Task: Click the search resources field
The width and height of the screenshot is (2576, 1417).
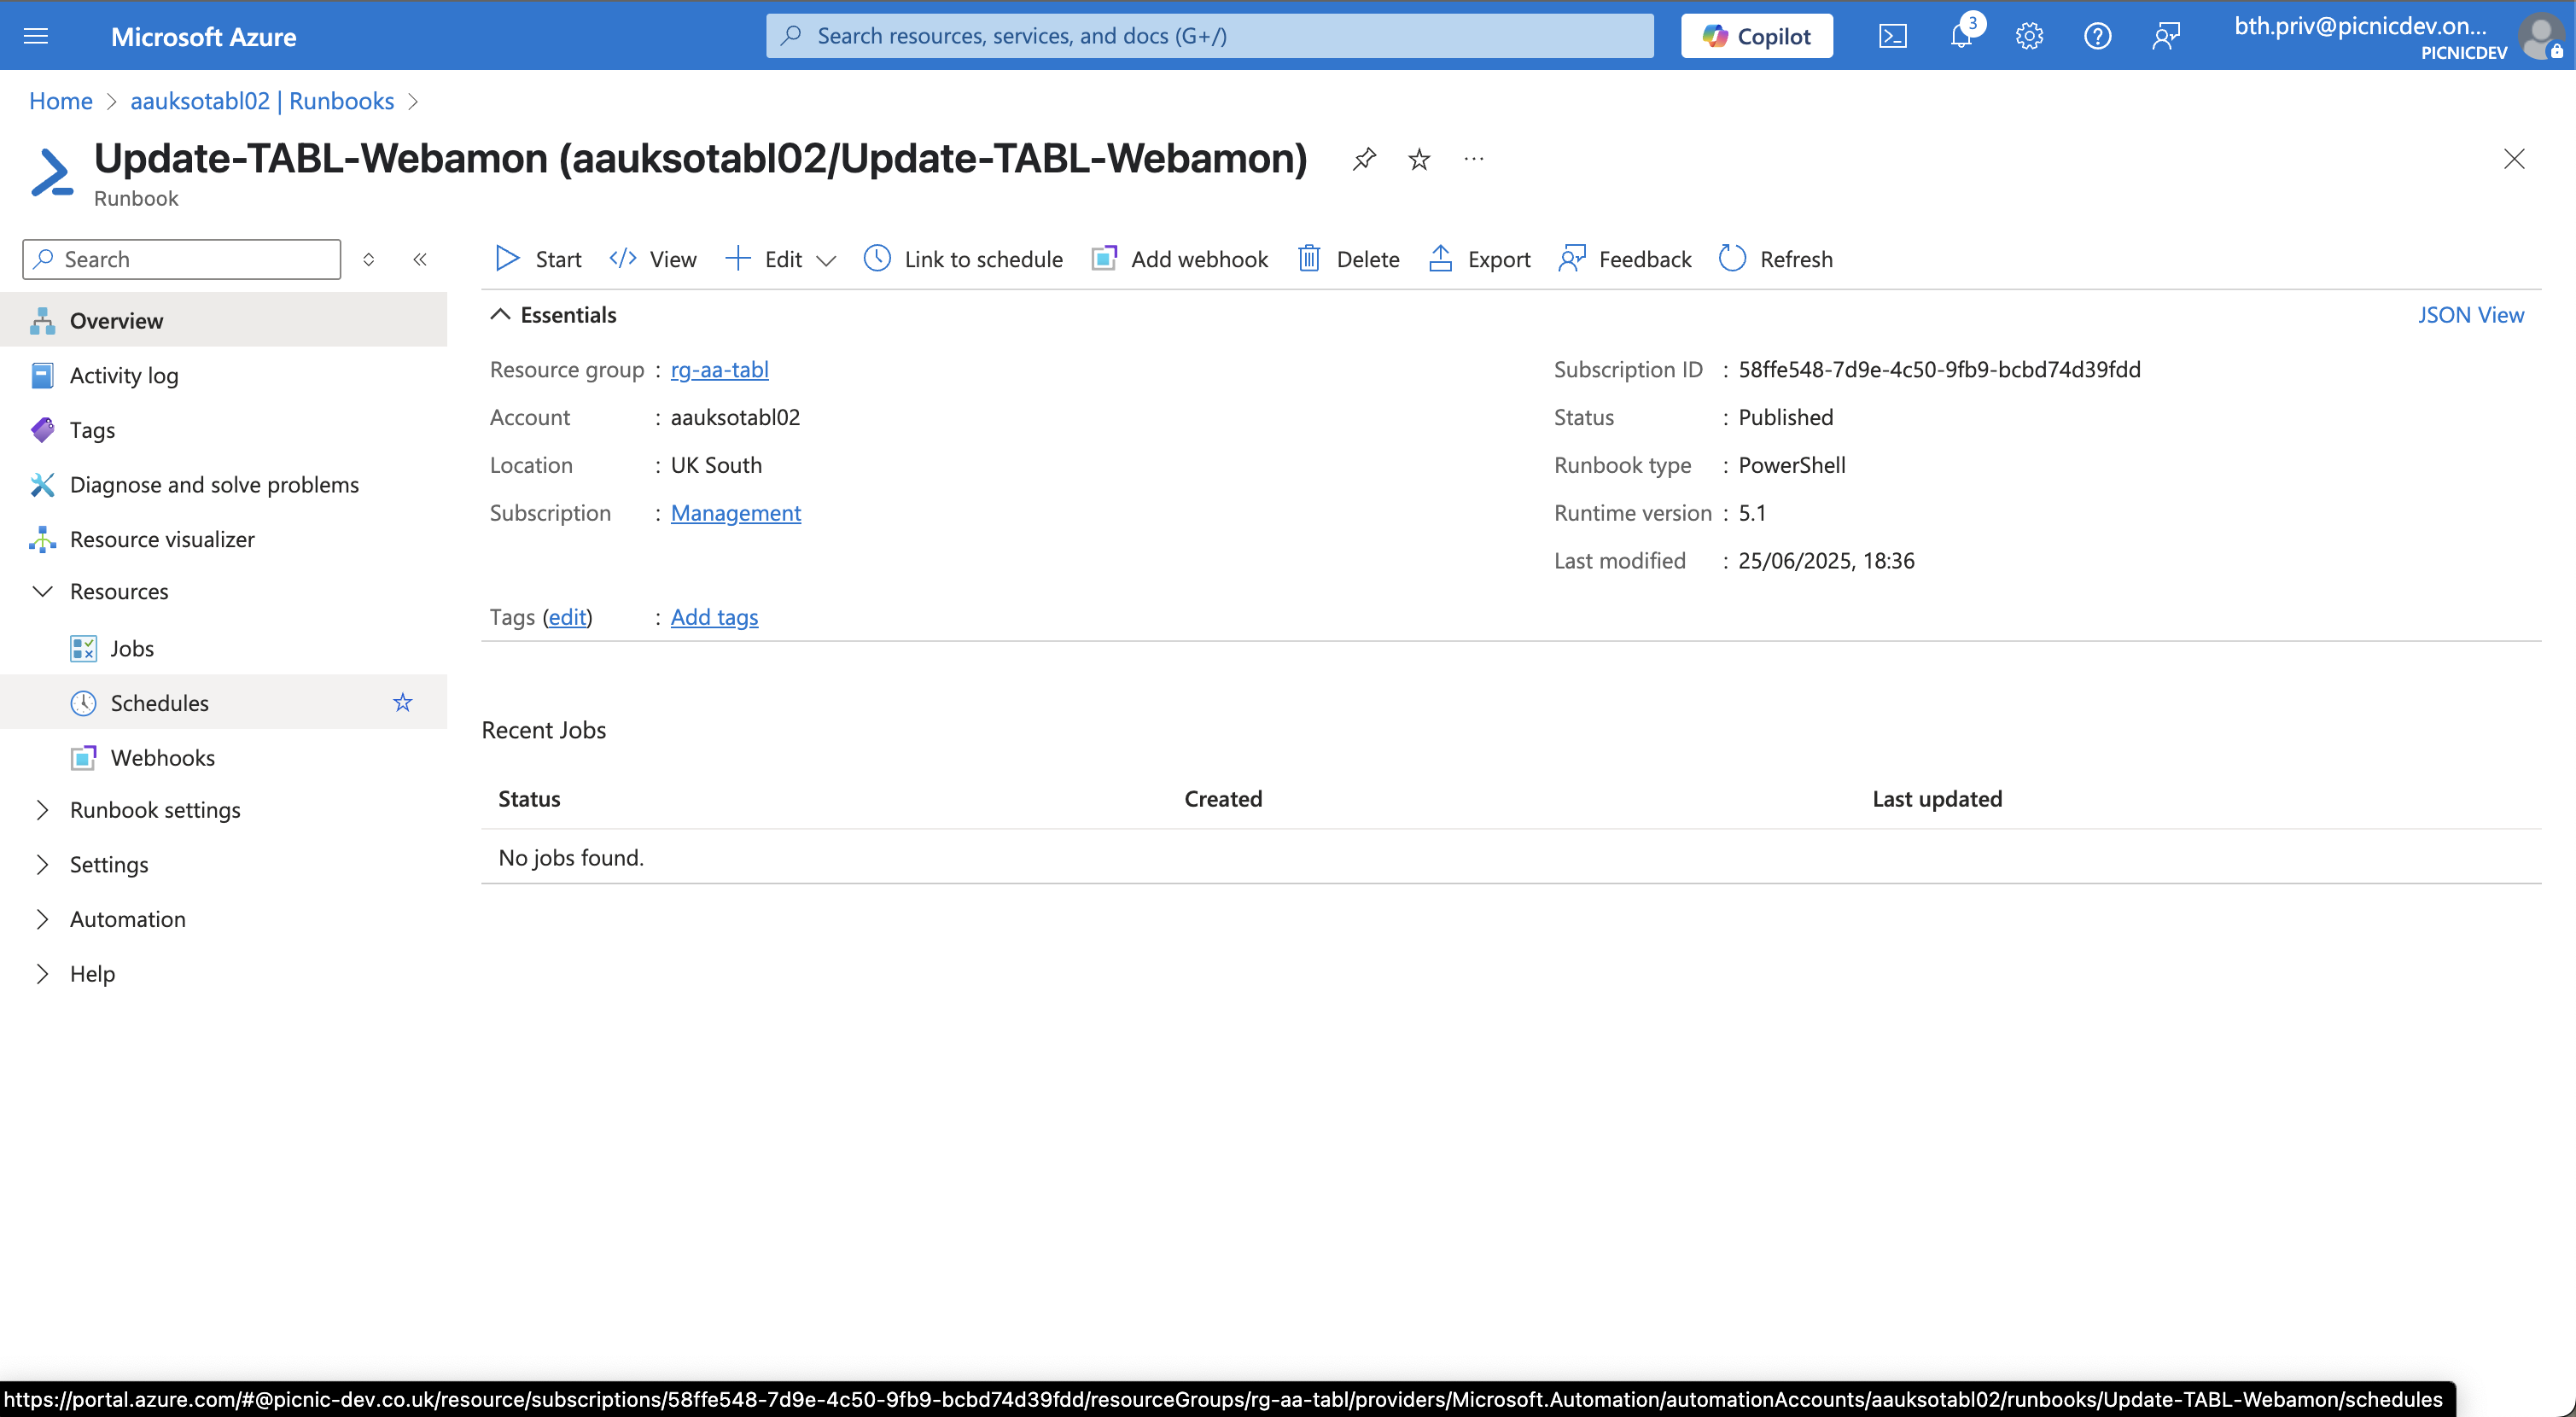Action: tap(1209, 36)
